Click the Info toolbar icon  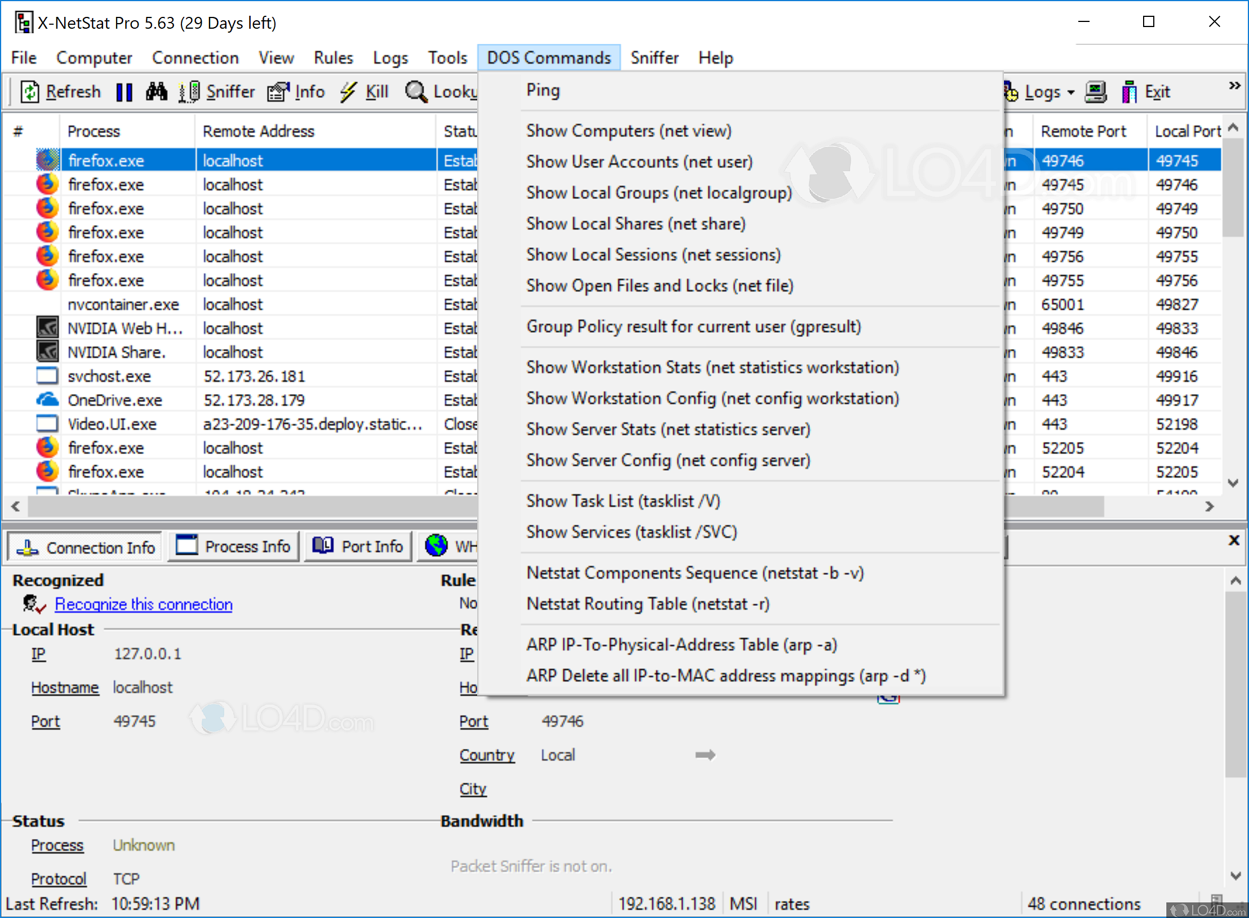point(278,92)
